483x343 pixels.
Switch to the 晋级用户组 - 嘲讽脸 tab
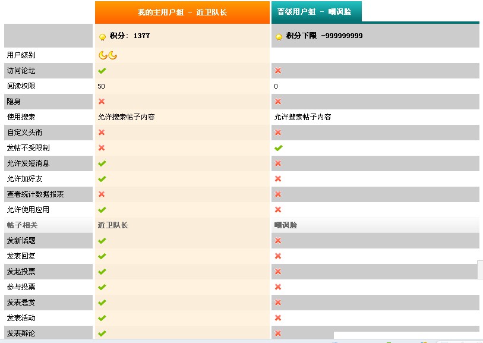[317, 12]
